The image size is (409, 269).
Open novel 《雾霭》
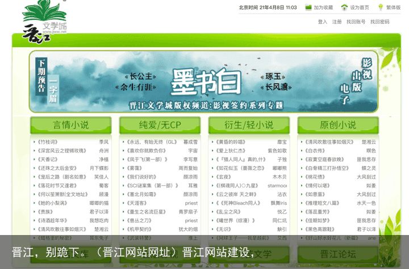(x=134, y=168)
